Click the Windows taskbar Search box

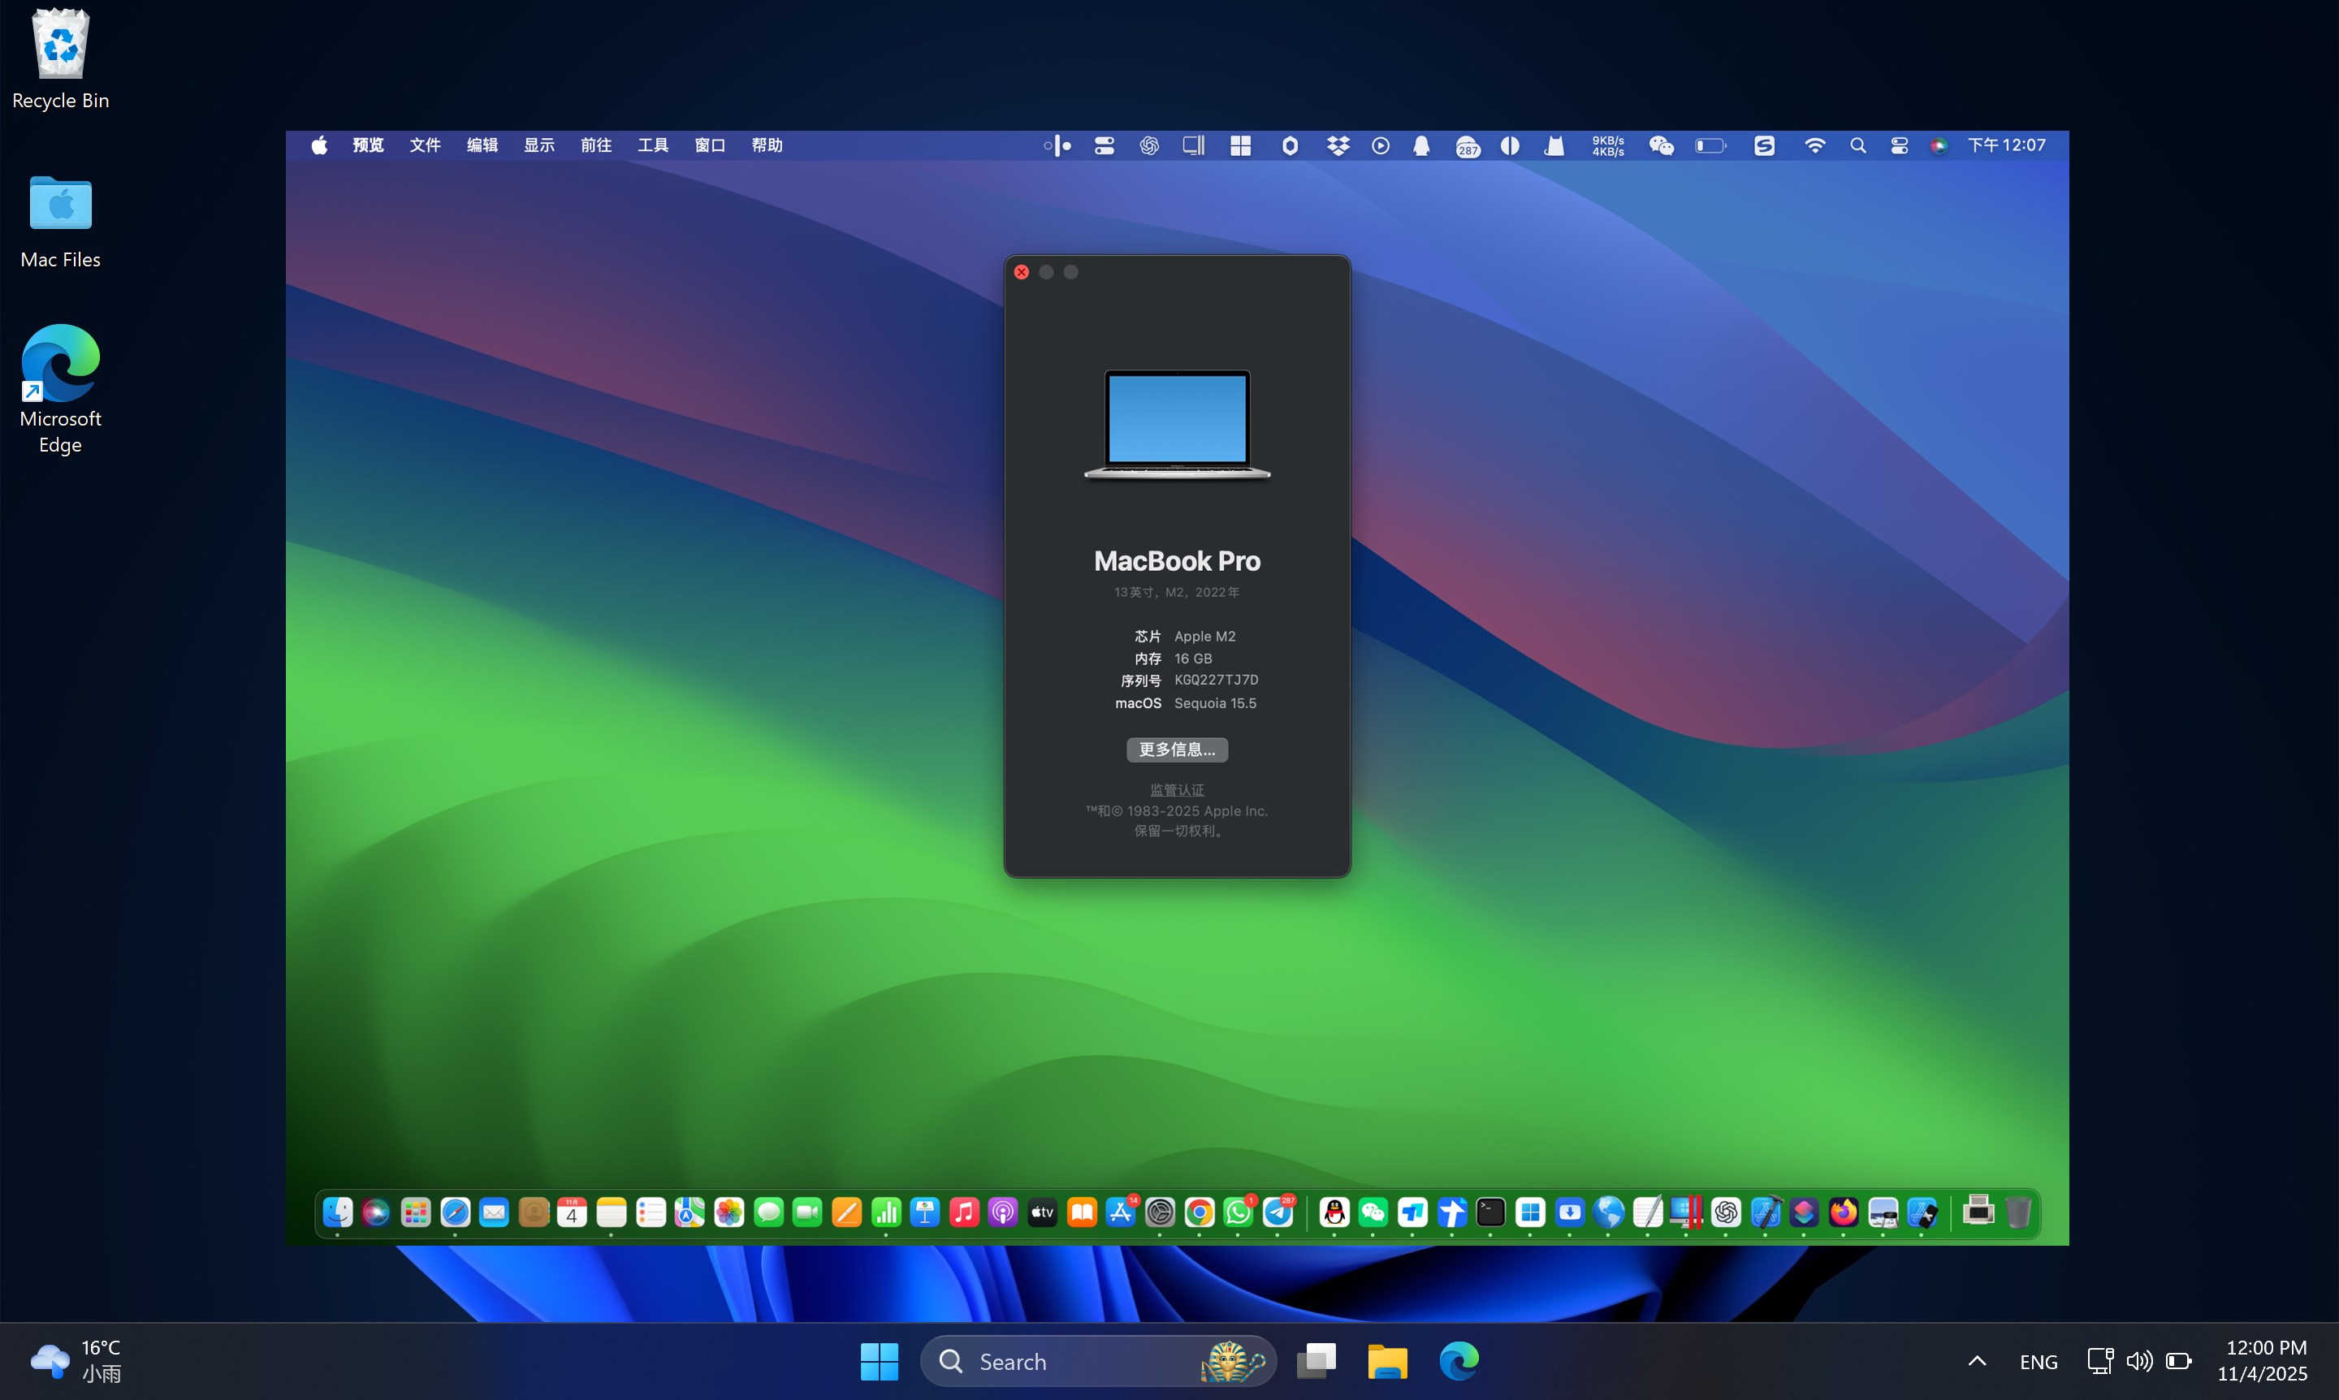(x=1098, y=1361)
